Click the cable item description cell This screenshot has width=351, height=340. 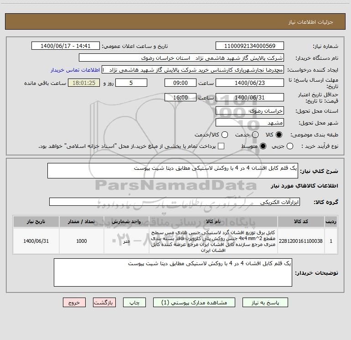point(213,241)
